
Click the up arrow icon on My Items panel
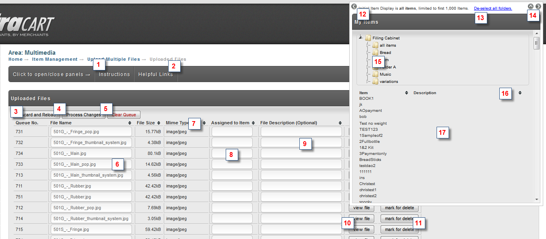[531, 6]
